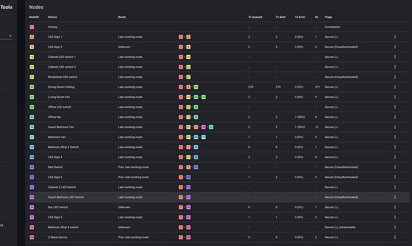Click the red NodeID badge for Homey

32,27
